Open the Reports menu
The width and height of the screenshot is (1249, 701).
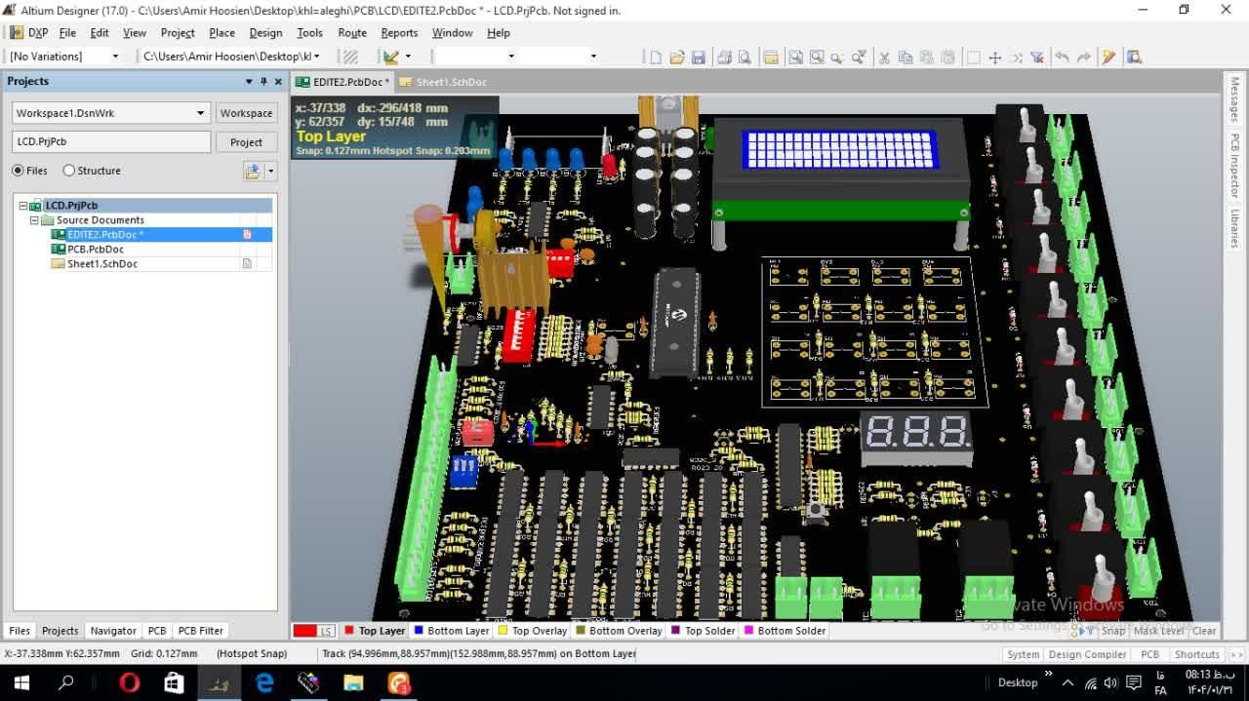[x=399, y=32]
